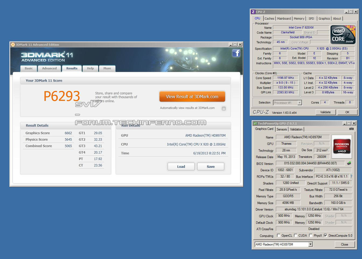Switch to the Validation tab in GPU-Z
Image resolution: width=362 pixels, height=259 pixels.
[296, 129]
